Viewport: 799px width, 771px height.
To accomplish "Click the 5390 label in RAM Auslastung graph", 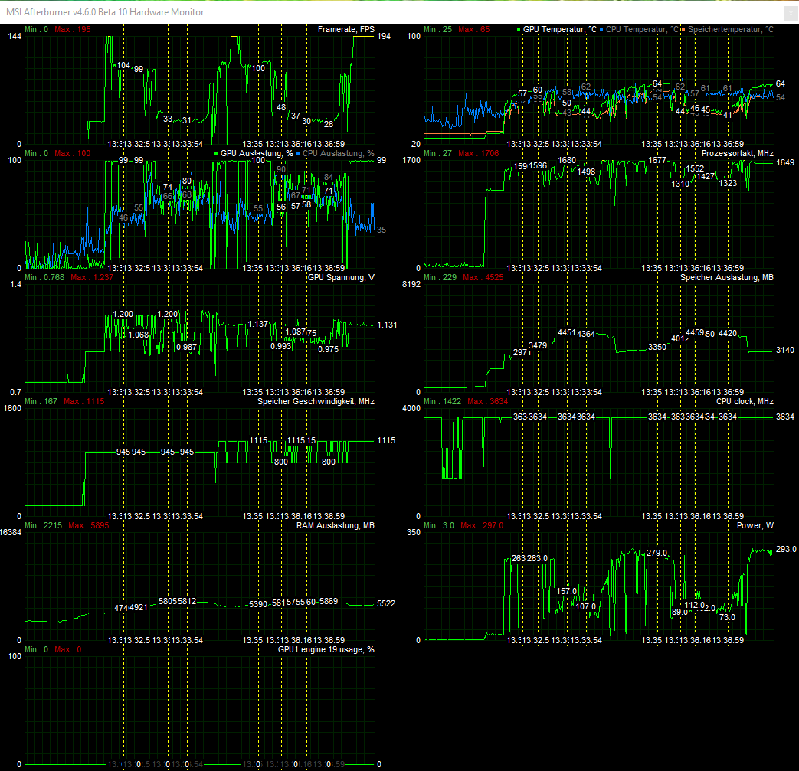I will pos(258,604).
